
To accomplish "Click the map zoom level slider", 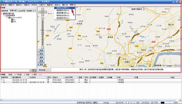I will pyautogui.click(x=43, y=33).
